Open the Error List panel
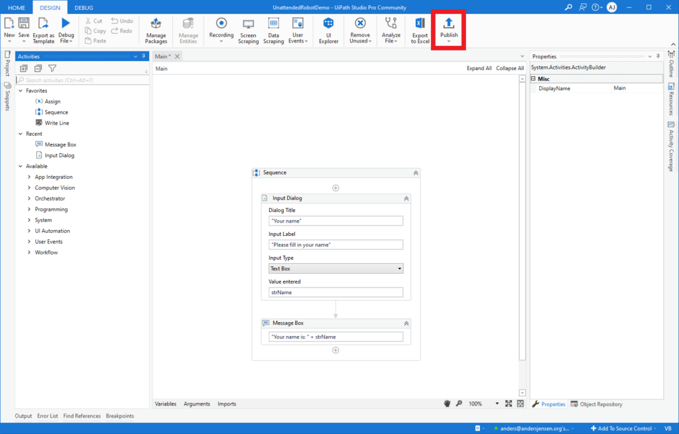This screenshot has height=434, width=679. [47, 416]
